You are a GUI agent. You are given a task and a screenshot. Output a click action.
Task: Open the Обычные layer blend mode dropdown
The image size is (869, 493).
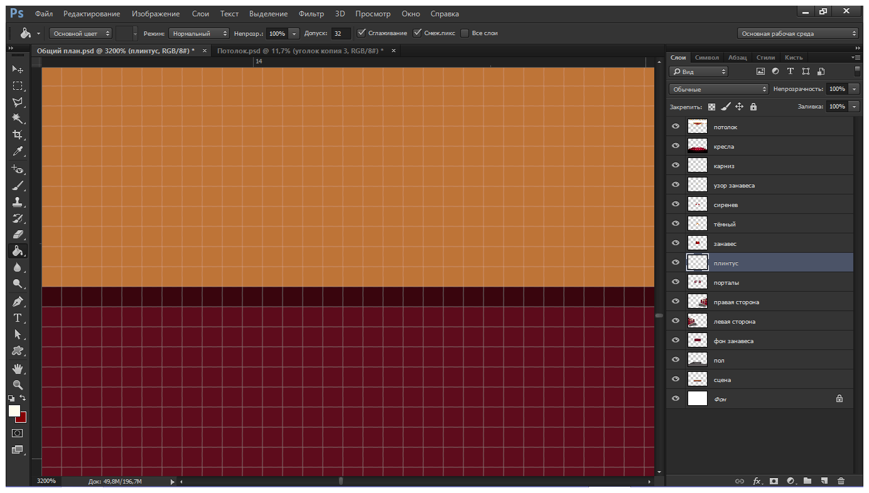718,89
